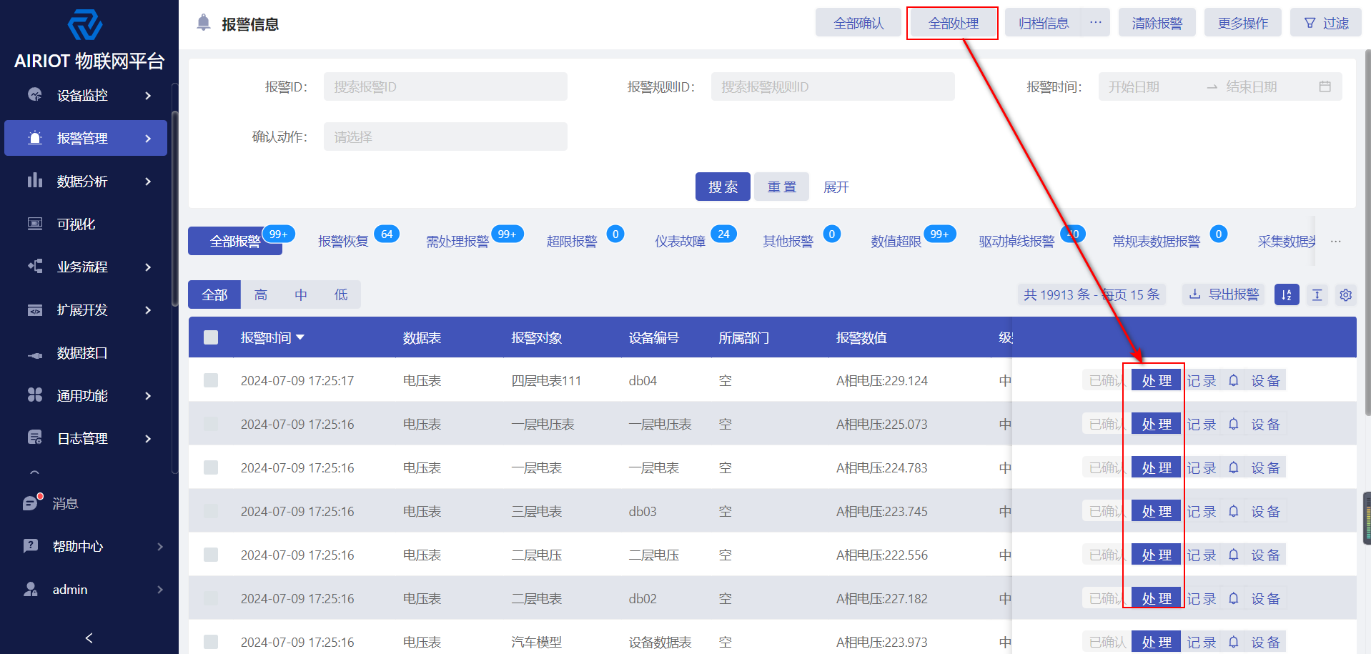
Task: Expand the 扩展开发 menu chevron
Action: pos(148,309)
